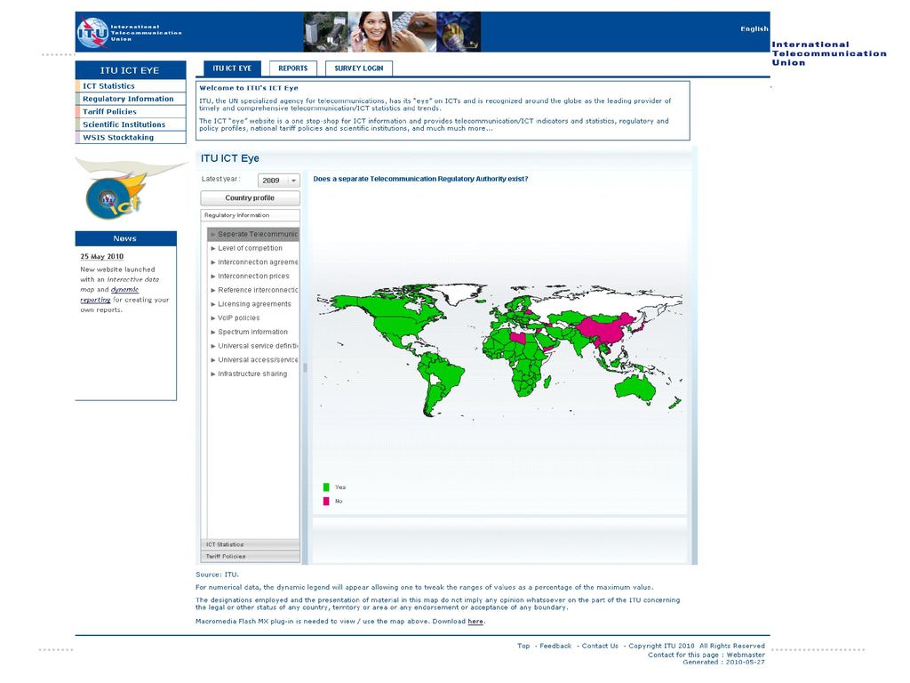Click the indicator list scrollbar handle
910x683 pixels.
point(306,367)
